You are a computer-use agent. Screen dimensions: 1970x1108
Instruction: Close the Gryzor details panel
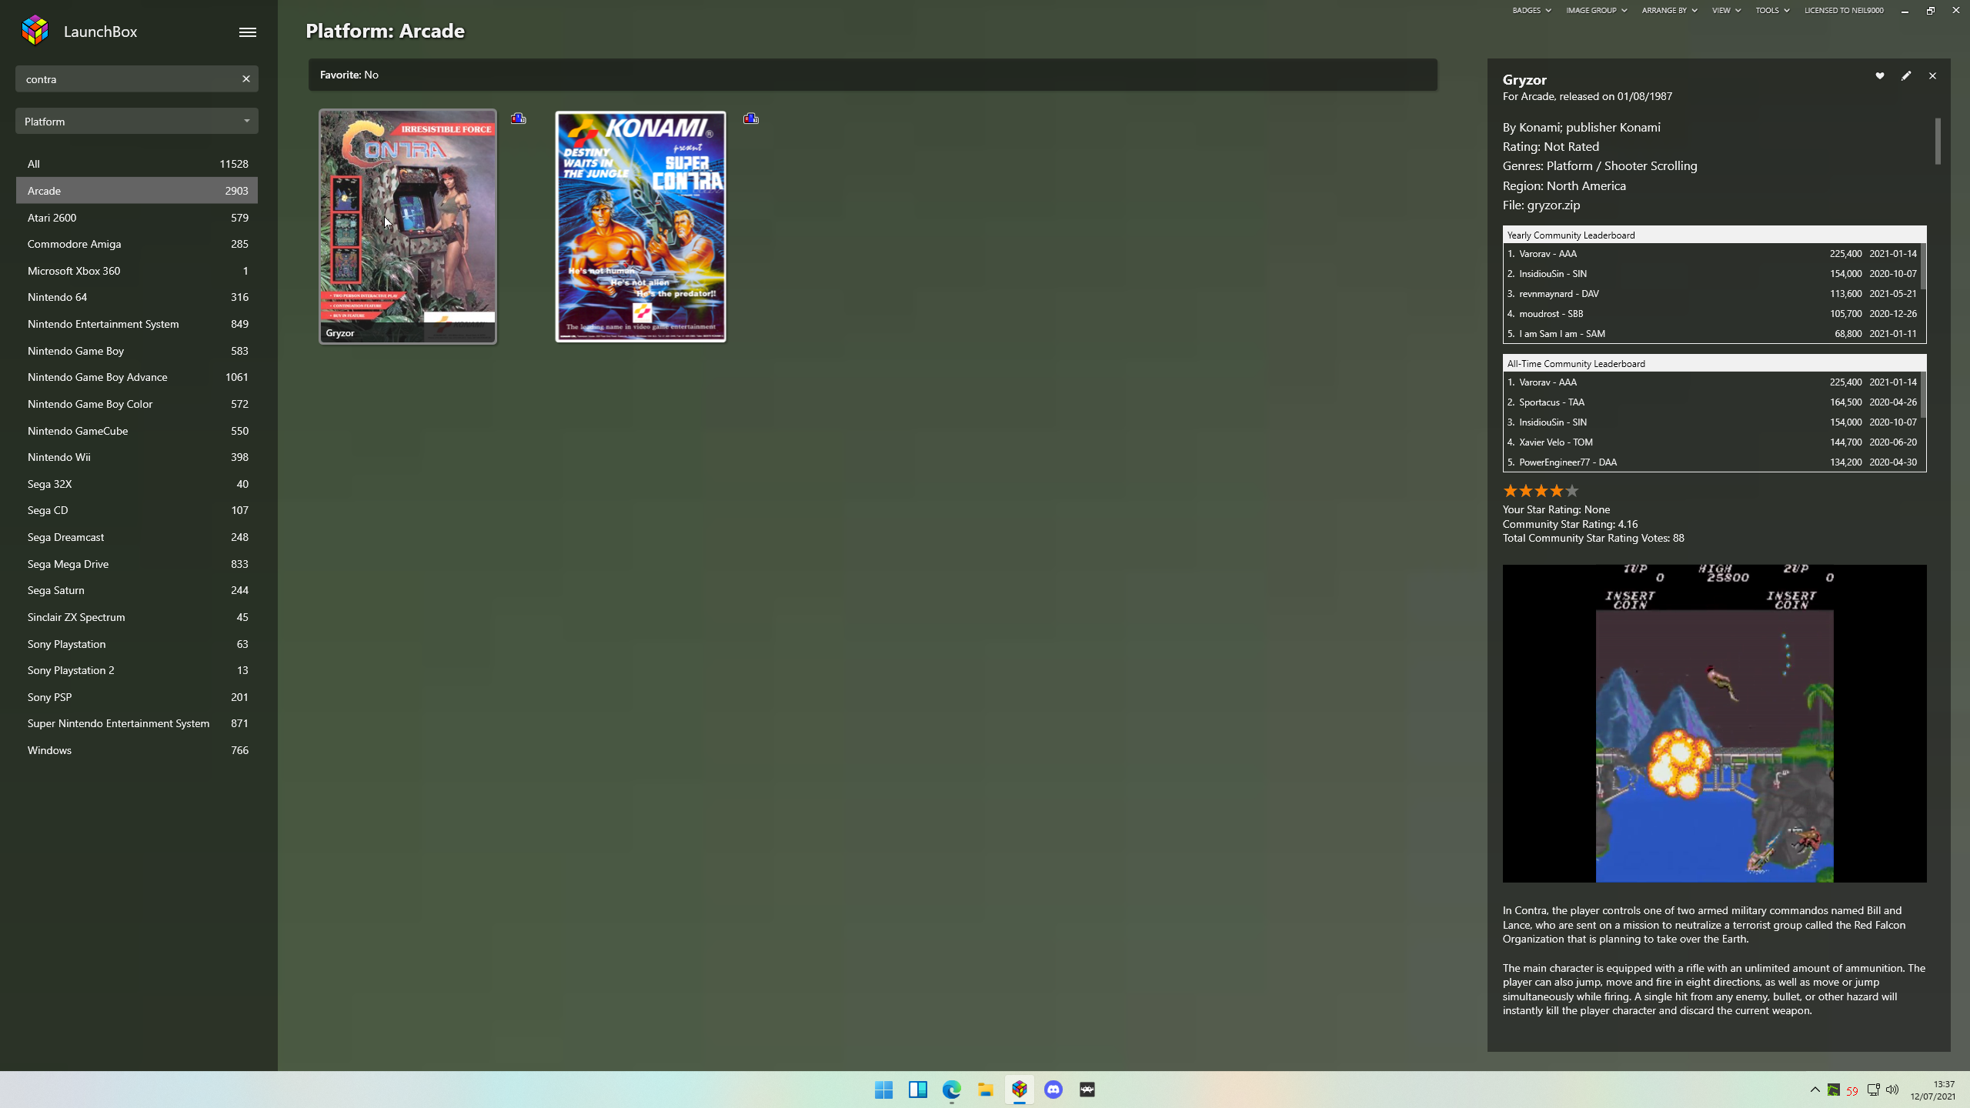[x=1932, y=75]
